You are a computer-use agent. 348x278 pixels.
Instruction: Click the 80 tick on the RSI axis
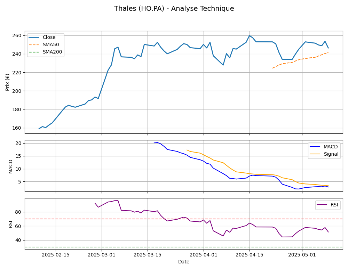click(x=19, y=212)
